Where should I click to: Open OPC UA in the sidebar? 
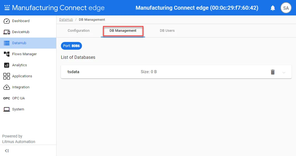coord(28,98)
